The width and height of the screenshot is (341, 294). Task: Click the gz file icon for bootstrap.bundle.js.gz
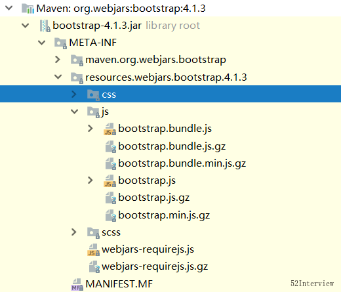(x=111, y=146)
